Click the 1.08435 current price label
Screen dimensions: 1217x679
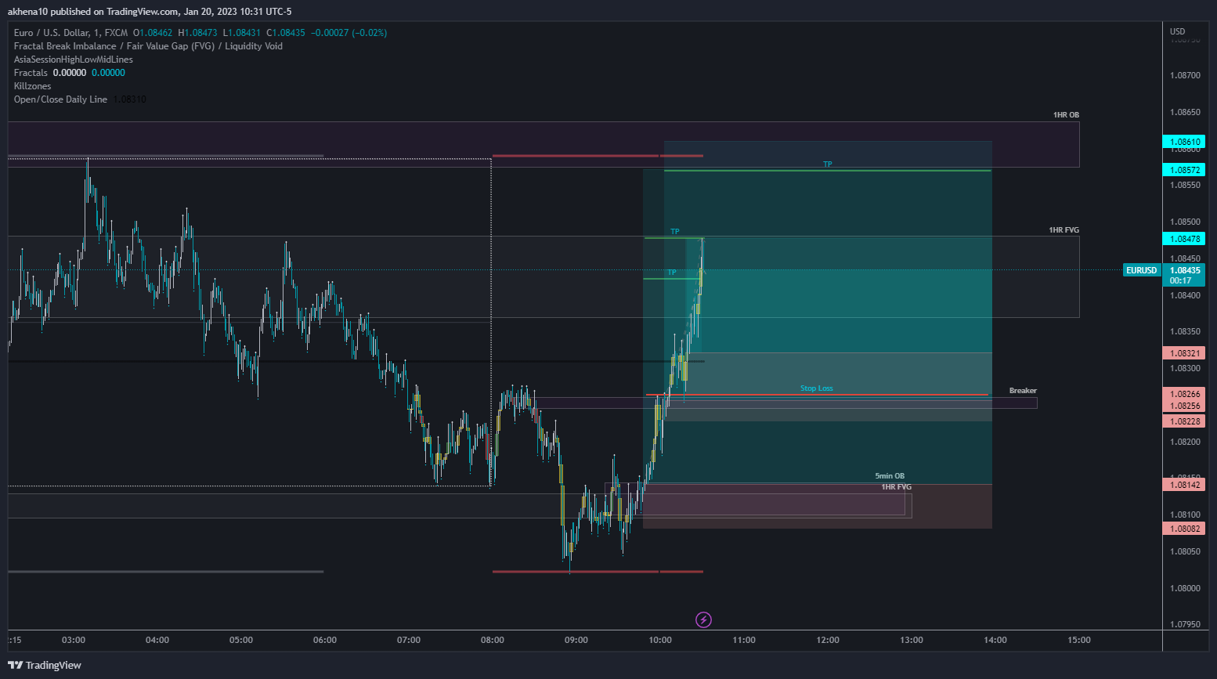click(x=1184, y=270)
